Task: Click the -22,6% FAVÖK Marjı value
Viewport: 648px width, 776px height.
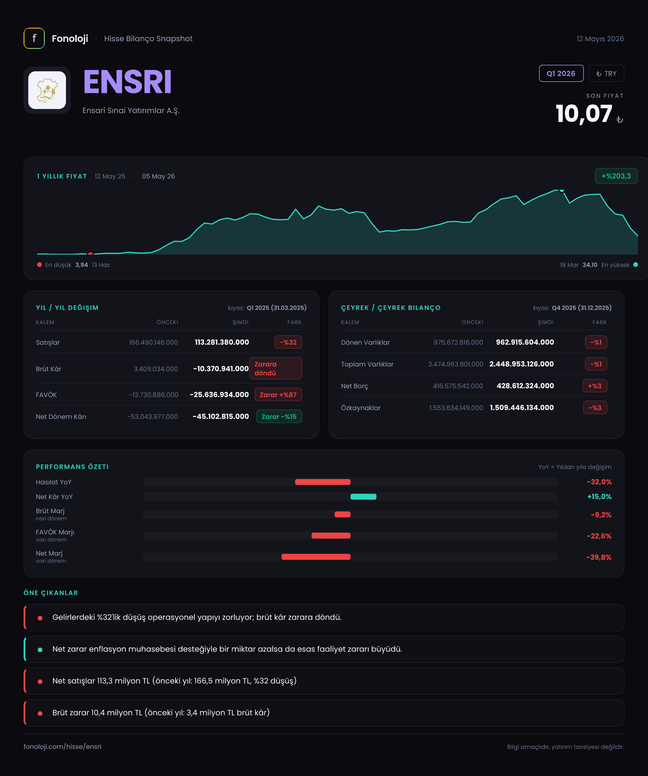Action: tap(599, 536)
